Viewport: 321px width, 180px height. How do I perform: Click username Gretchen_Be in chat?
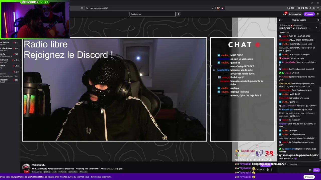click(x=285, y=83)
